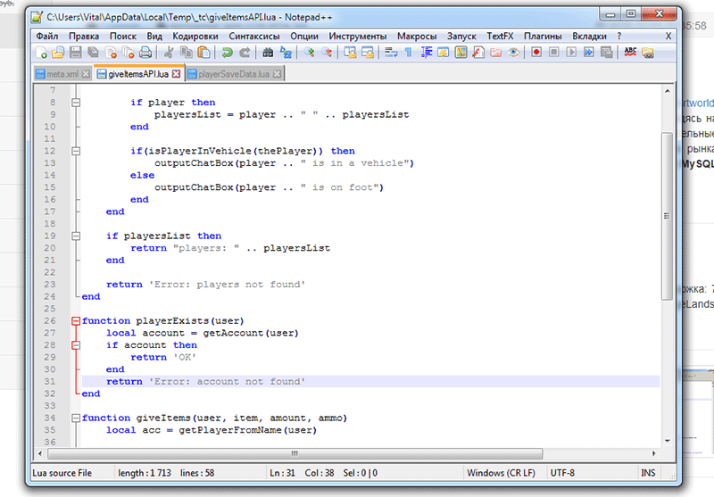Collapse the giveItems function fold marker
This screenshot has width=714, height=497.
76,418
